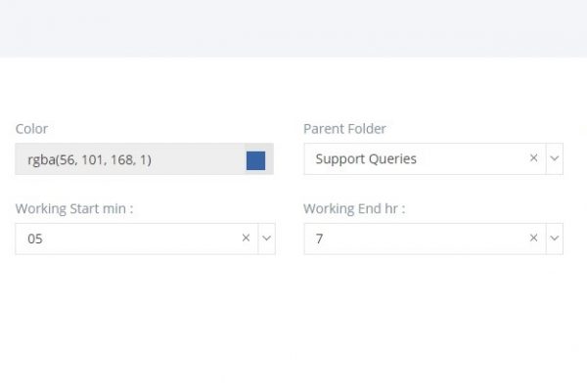Clear the Parent Folder selection

pos(534,158)
